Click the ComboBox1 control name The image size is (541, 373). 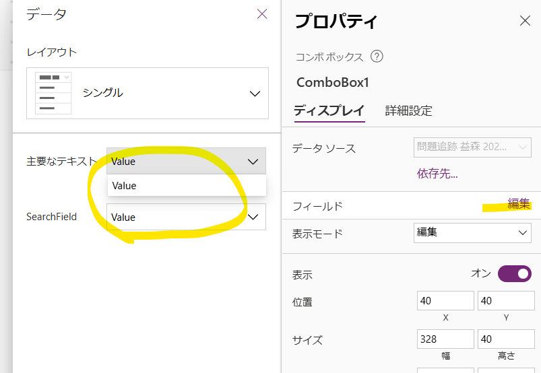pyautogui.click(x=333, y=83)
